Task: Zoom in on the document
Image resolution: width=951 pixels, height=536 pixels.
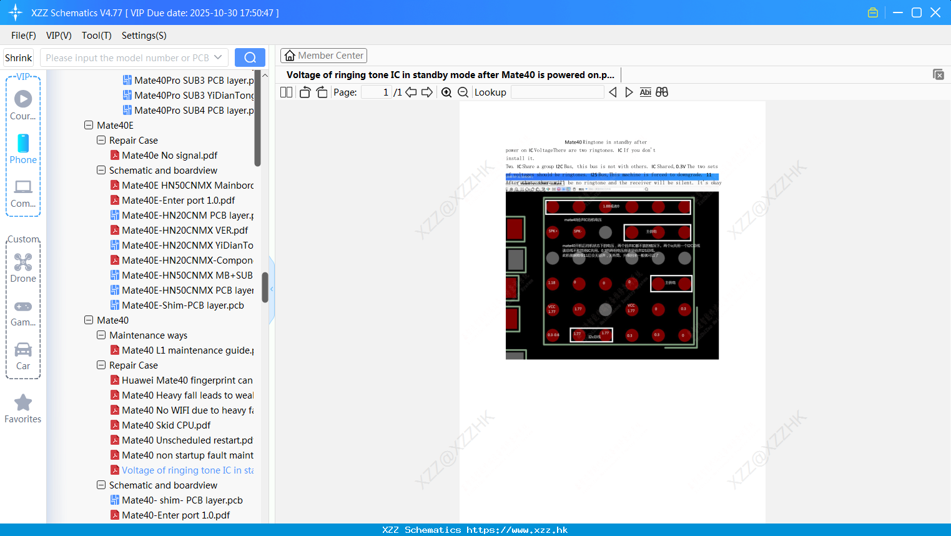Action: [446, 92]
